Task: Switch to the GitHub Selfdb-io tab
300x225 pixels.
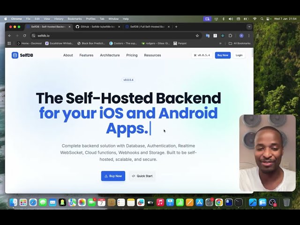Action: [x=97, y=27]
